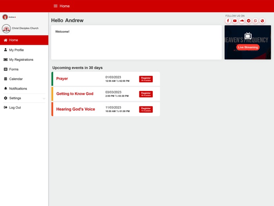Screen dimensions: 274x206
Task: Register for Getting to Know God
Action: coord(146,94)
